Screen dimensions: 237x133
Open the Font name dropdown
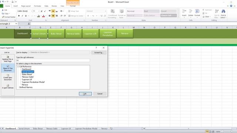tap(31, 11)
